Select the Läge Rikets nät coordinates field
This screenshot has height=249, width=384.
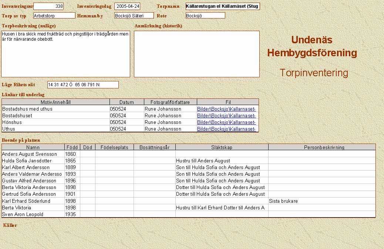[x=83, y=85]
